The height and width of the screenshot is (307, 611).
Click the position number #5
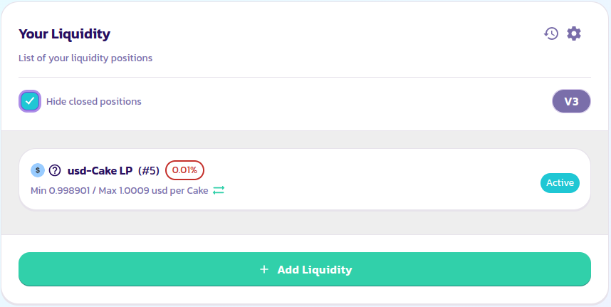pyautogui.click(x=149, y=170)
